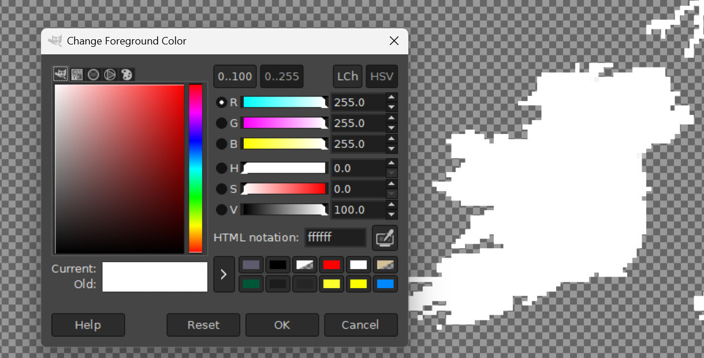Open the Watercolor selector tab
Screen dimensions: 704x358
pyautogui.click(x=93, y=74)
